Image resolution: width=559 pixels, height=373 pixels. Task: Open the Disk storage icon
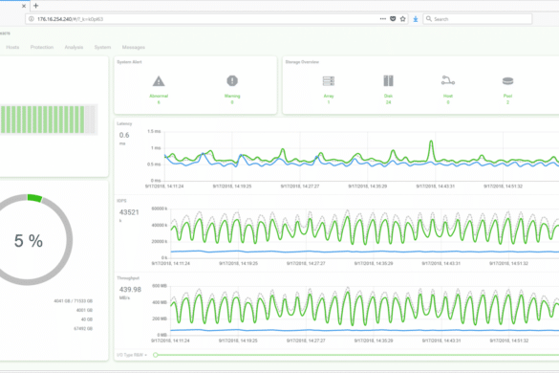coord(388,81)
